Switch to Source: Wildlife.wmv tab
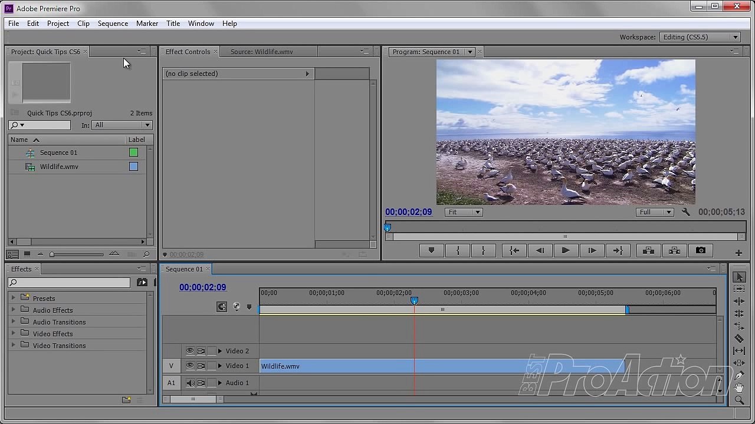This screenshot has width=755, height=424. [x=261, y=52]
